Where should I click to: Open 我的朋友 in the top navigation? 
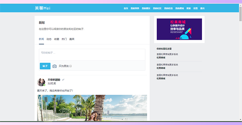(146, 8)
